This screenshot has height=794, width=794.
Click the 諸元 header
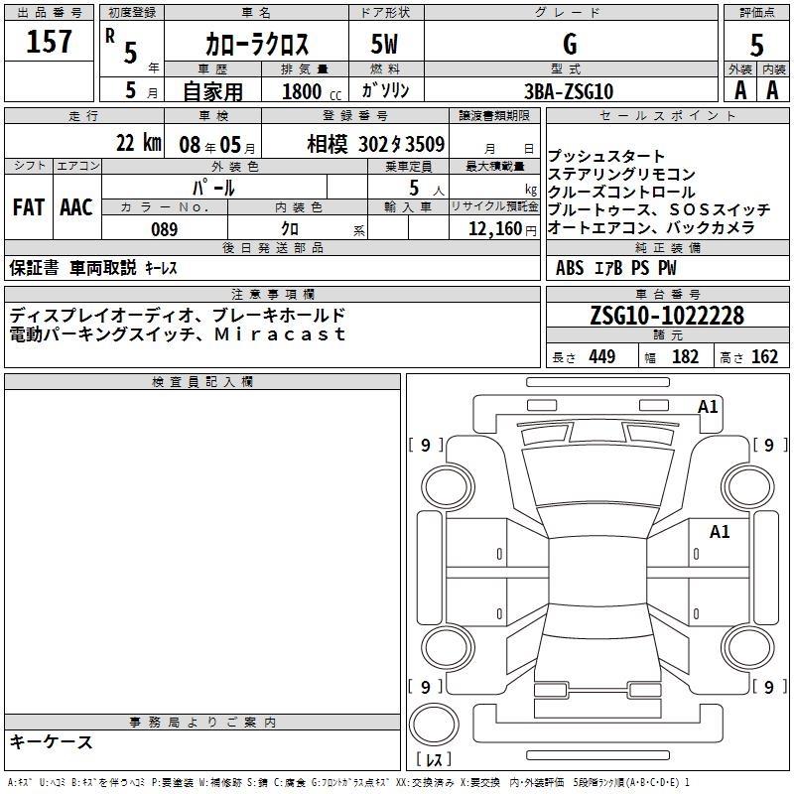click(x=667, y=334)
